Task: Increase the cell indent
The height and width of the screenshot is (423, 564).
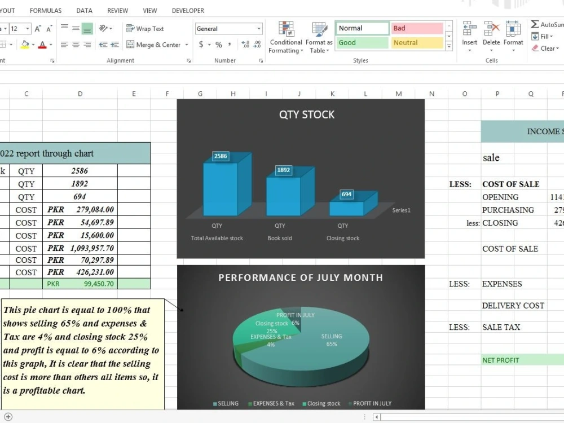Action: point(114,45)
